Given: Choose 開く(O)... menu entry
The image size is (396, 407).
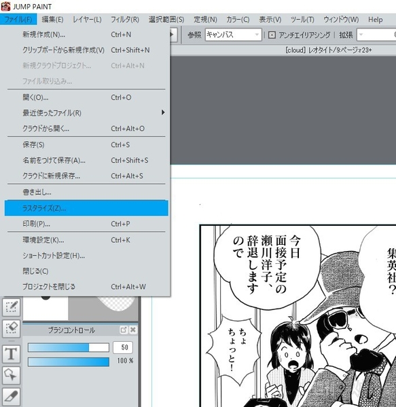Looking at the screenshot, I should (86, 97).
